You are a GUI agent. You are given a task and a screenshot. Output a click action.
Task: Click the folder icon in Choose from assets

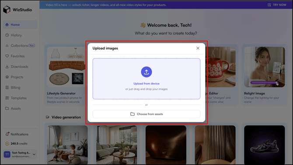tap(133, 114)
